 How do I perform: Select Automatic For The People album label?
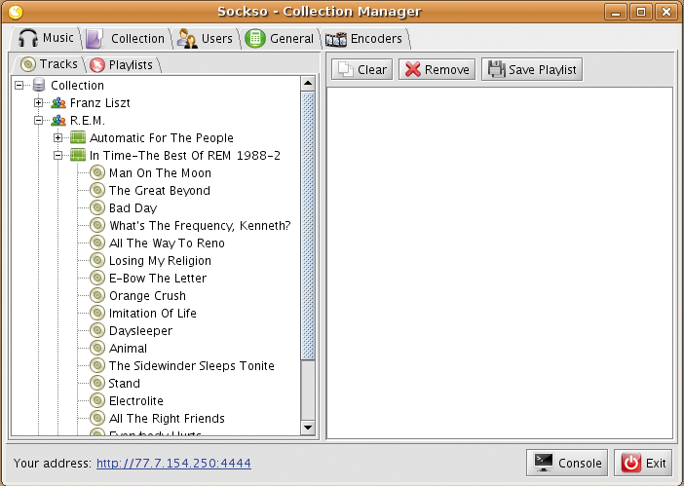[x=162, y=138]
